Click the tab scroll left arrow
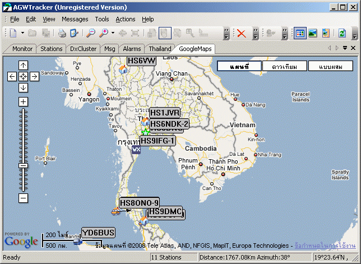This screenshot has height=264, width=361. pyautogui.click(x=330, y=48)
